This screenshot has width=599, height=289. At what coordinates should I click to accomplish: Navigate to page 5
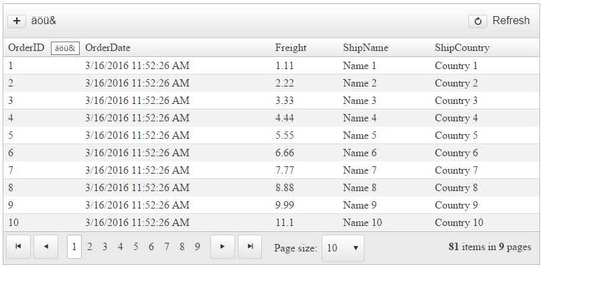click(x=136, y=247)
